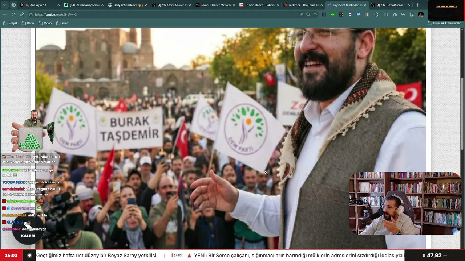
Task: Open the Sosyal bookmarks folder
Action: pos(10,23)
